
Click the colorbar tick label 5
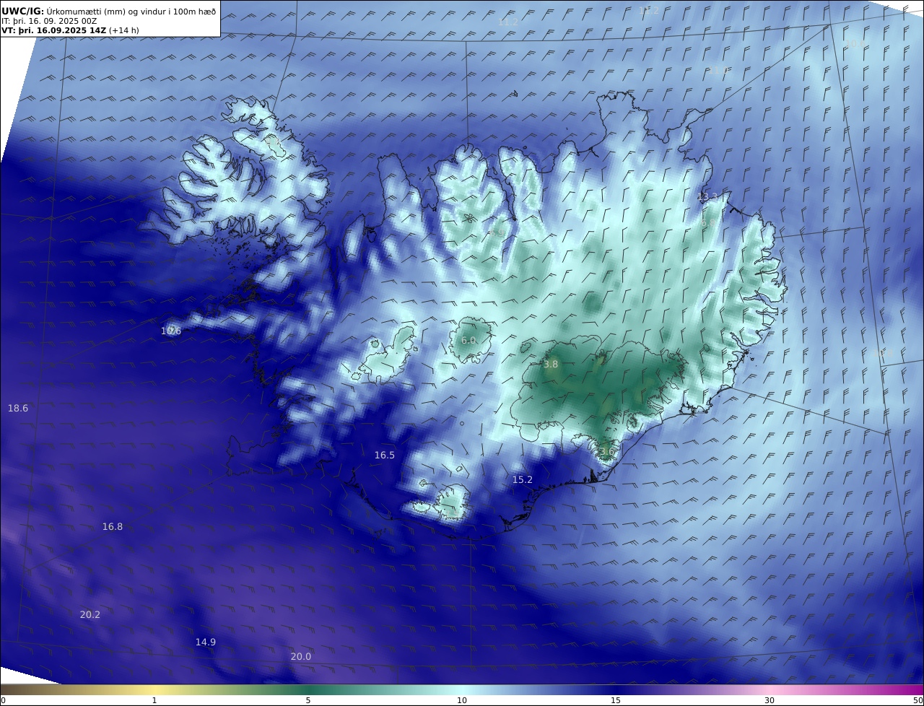point(308,700)
